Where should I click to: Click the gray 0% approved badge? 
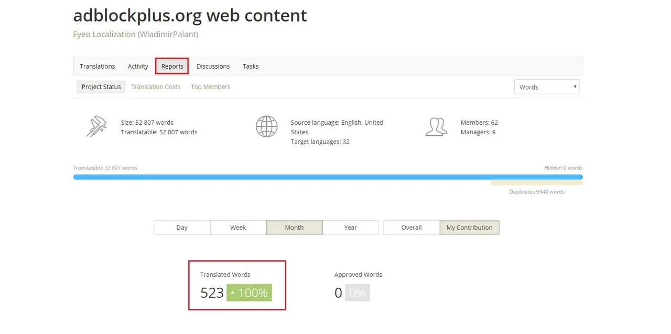[357, 293]
